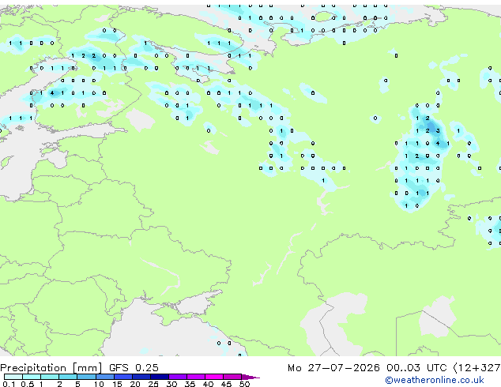Viewport: 501px width, 387px height.
Task: Click the '35' legend scale label
Action: point(190,384)
